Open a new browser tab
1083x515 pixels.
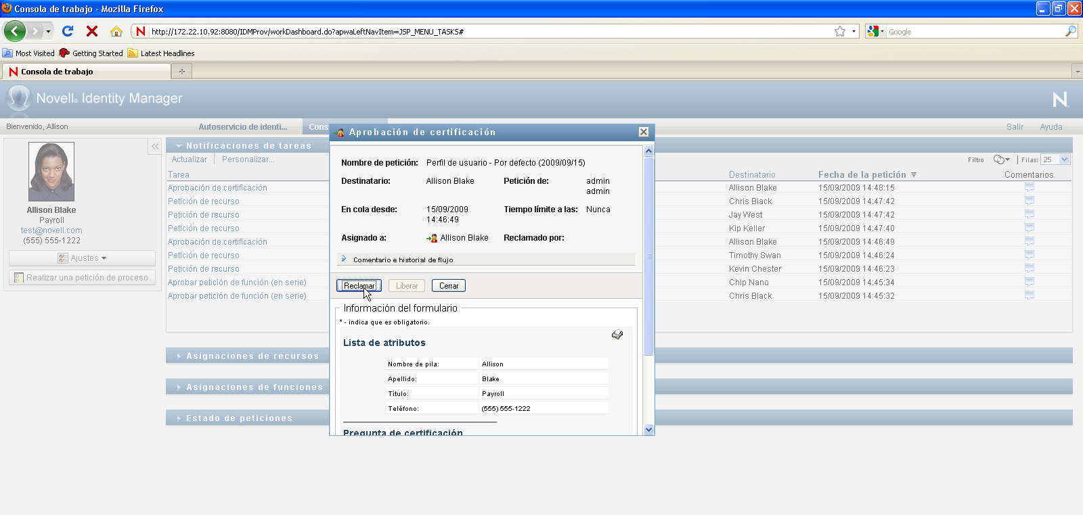[181, 71]
